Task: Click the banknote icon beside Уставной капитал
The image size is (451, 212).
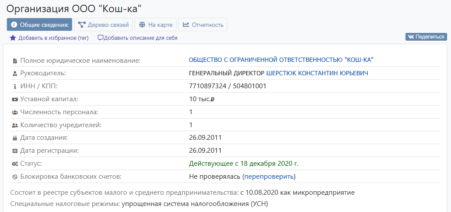Action: [15, 100]
